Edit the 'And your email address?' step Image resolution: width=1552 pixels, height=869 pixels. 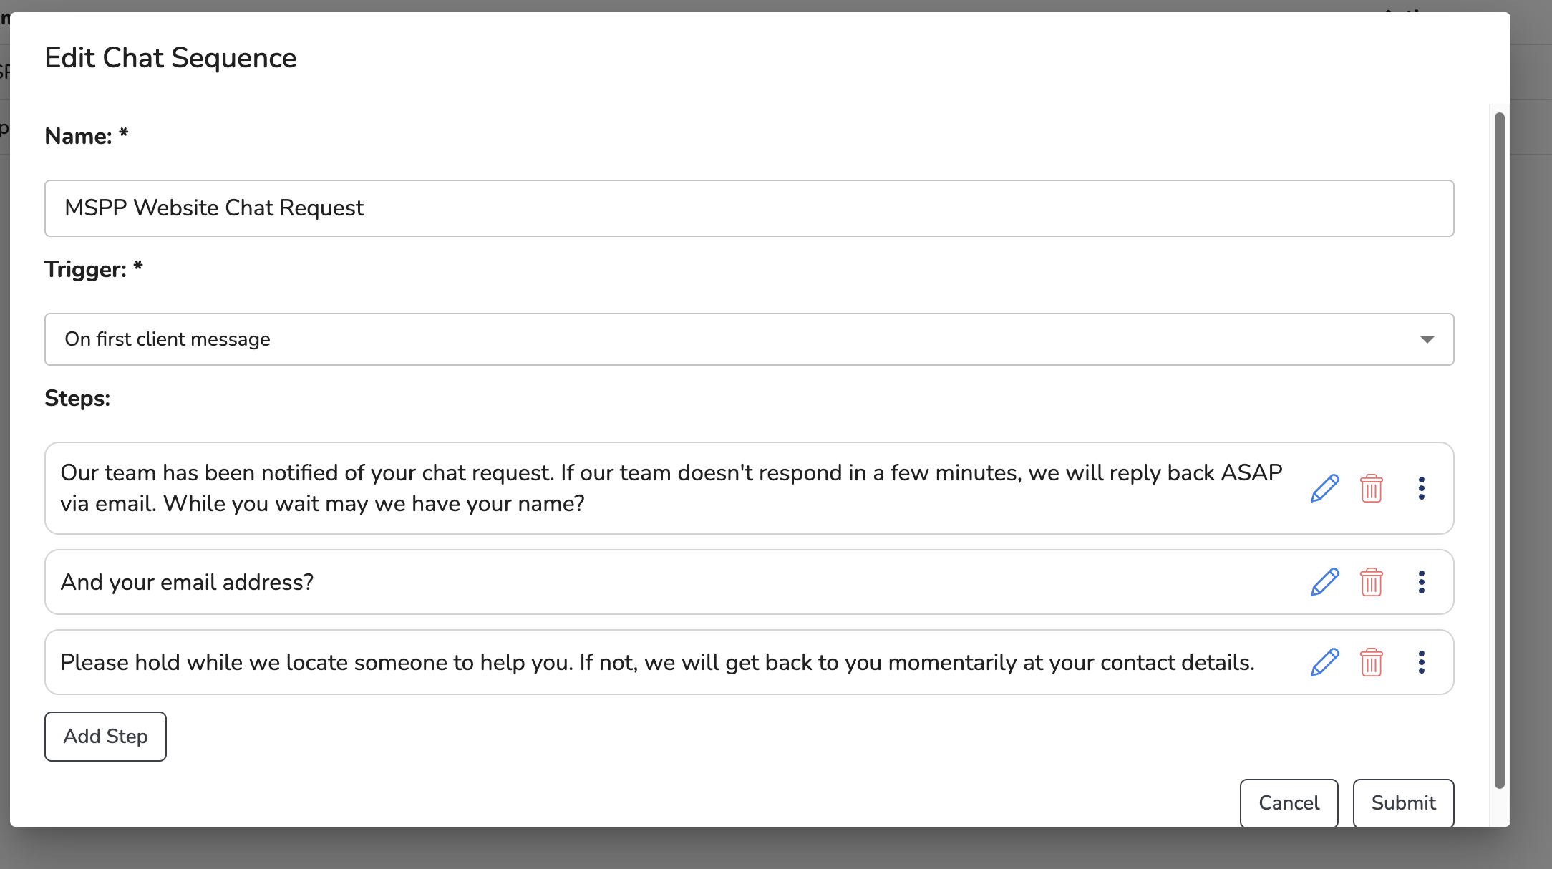coord(1324,582)
